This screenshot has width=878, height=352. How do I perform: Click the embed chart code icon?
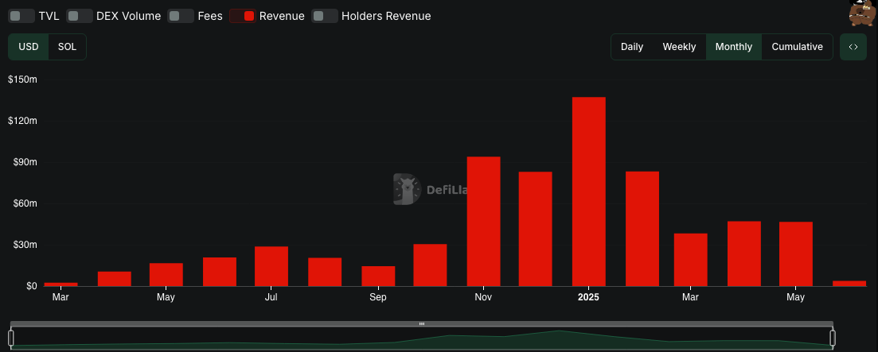(x=853, y=47)
